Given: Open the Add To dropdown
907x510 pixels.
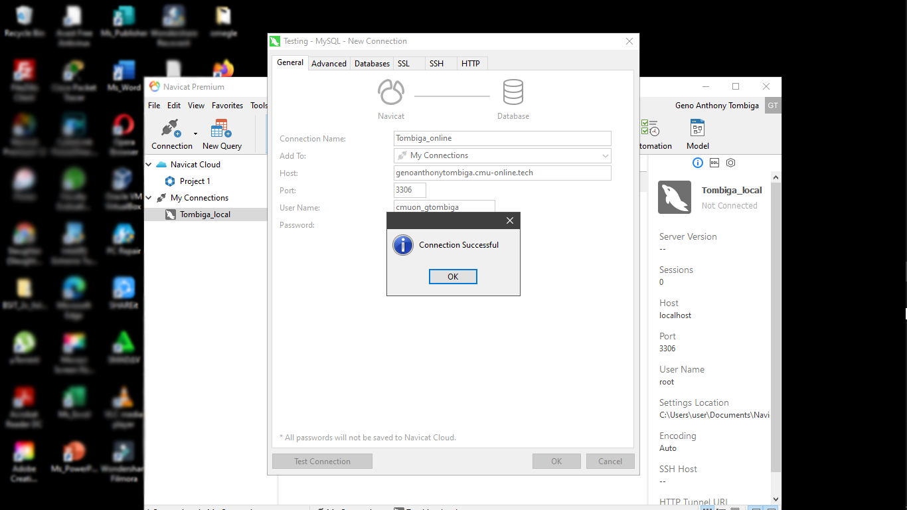Looking at the screenshot, I should [x=502, y=155].
